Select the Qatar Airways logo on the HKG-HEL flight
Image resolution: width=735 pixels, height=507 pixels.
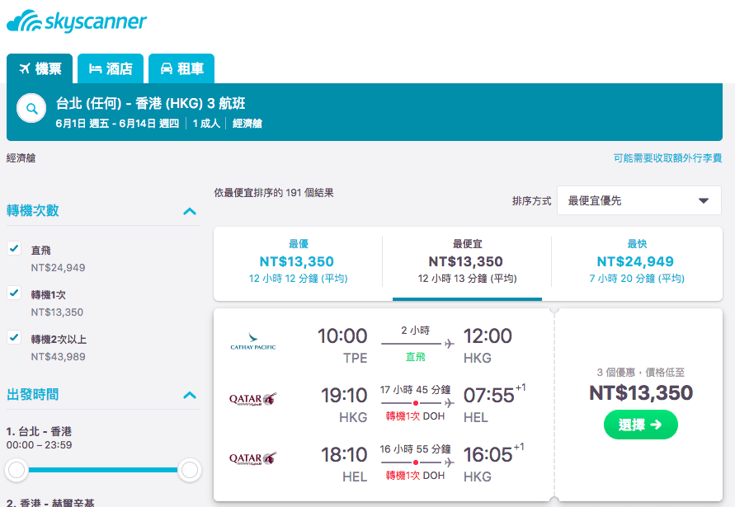(252, 398)
